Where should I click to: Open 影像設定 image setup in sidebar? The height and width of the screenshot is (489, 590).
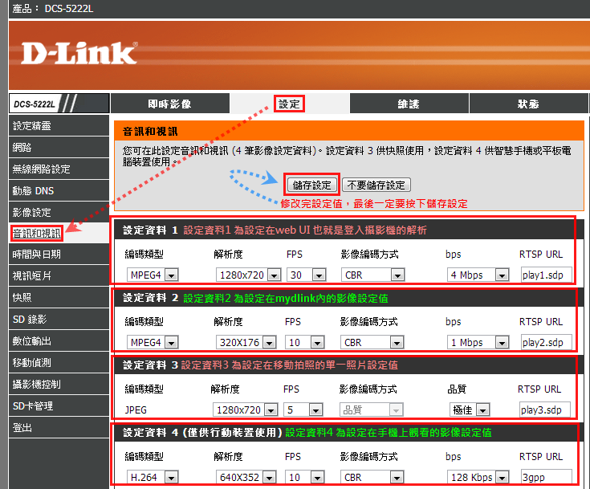[59, 212]
